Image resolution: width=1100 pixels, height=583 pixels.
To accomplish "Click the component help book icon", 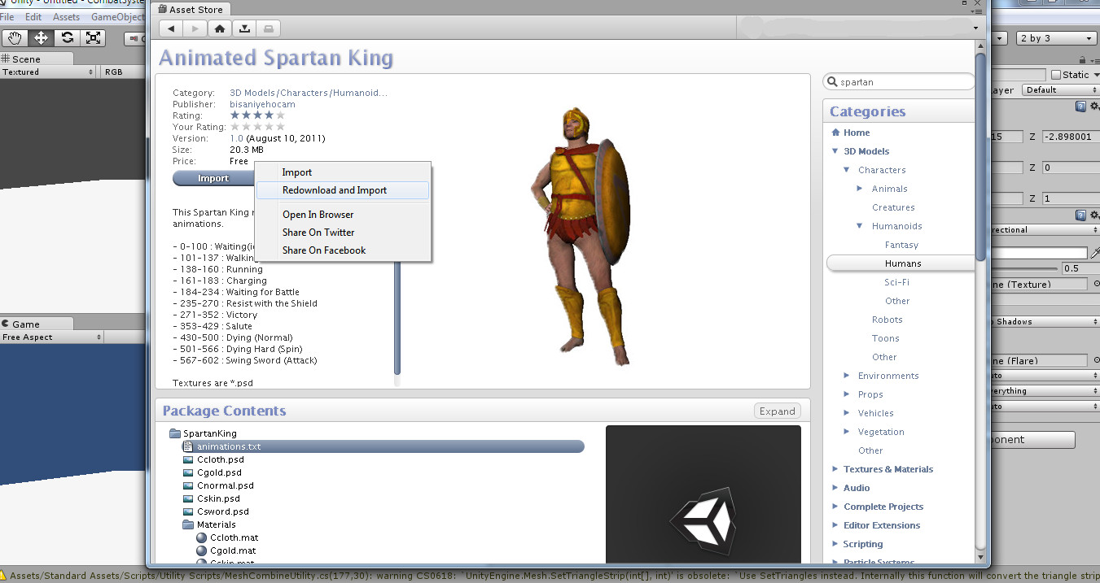I will [x=1080, y=107].
